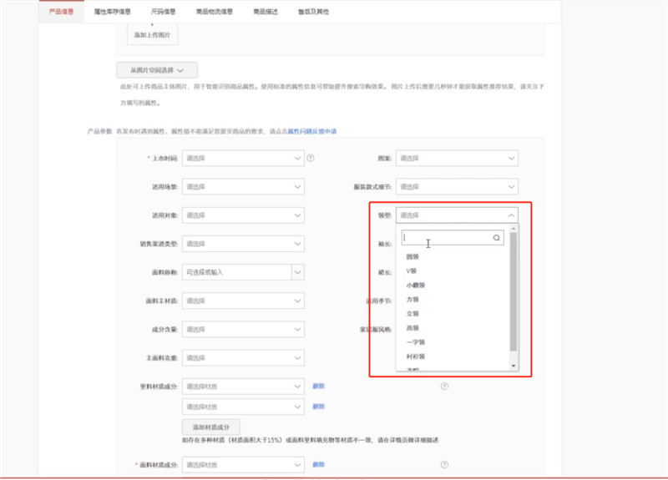This screenshot has height=480, width=668.
Task: Open the 面料材质成分 material dropdown
Action: tap(243, 465)
